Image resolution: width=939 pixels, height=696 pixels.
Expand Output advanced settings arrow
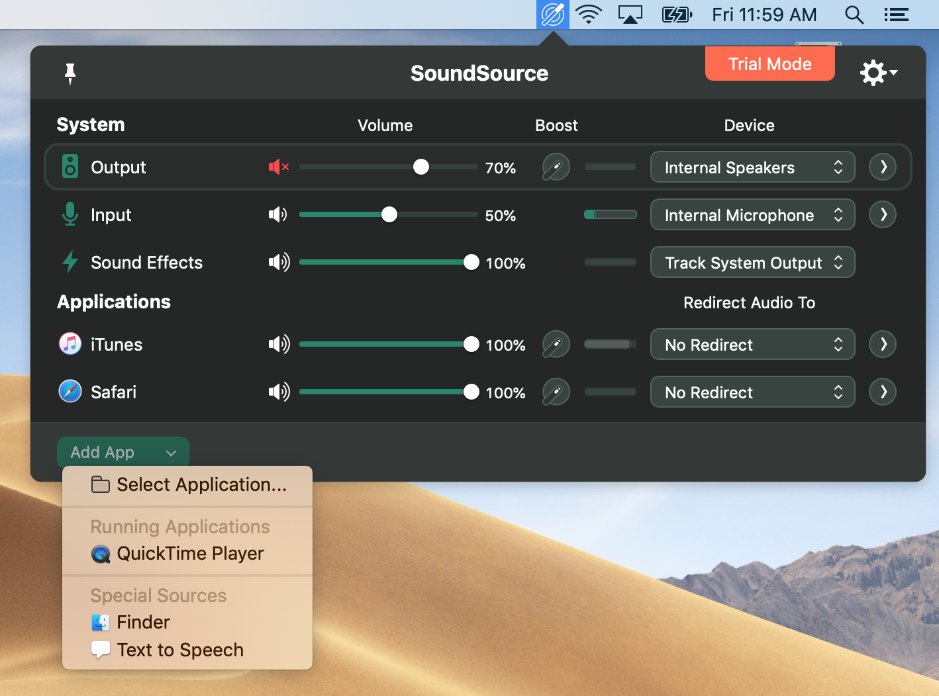click(883, 167)
